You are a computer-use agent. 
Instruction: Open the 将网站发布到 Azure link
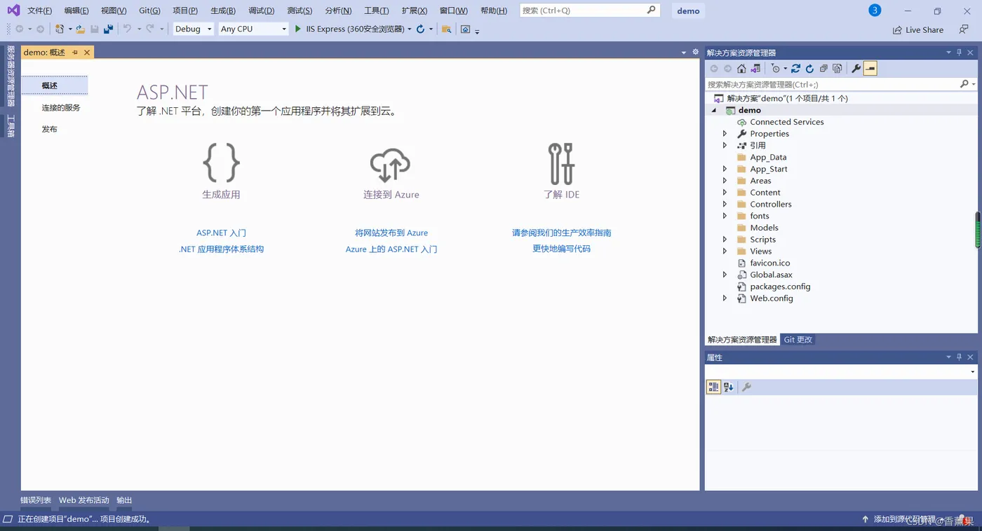point(391,233)
